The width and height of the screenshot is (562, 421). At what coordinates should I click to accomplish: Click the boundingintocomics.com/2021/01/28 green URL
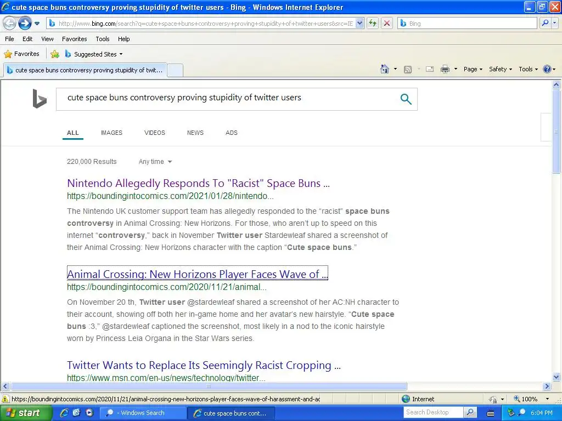[170, 196]
